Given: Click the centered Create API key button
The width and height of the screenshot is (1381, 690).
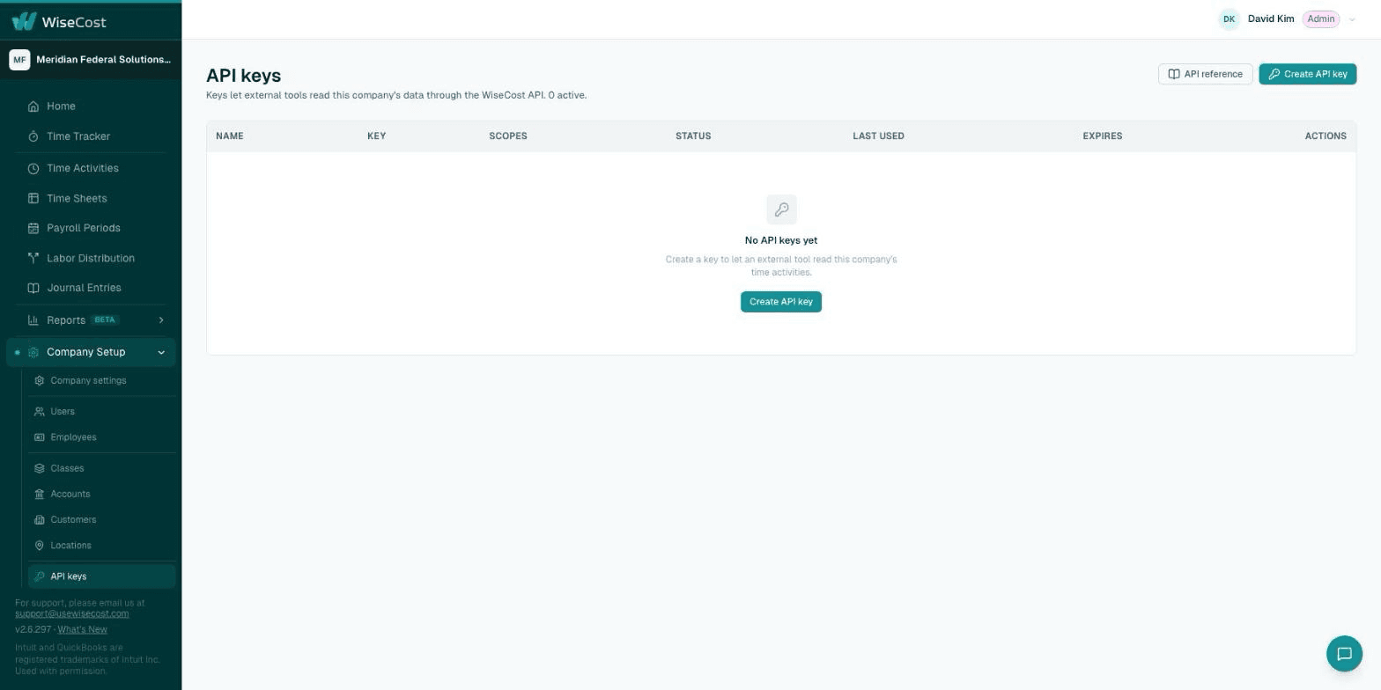Looking at the screenshot, I should pos(781,302).
